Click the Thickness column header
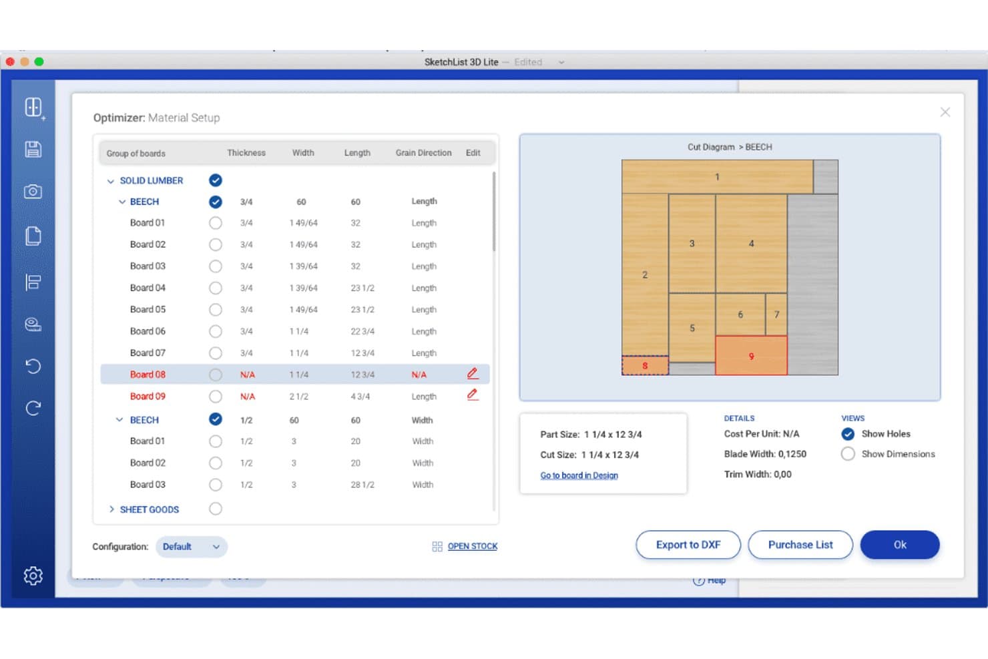 pyautogui.click(x=246, y=153)
